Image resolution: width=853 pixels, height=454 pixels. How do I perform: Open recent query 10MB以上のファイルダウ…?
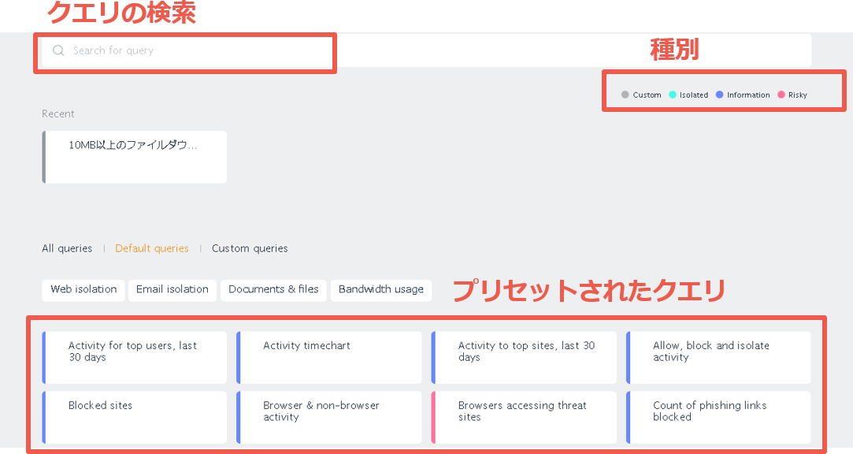[x=135, y=157]
